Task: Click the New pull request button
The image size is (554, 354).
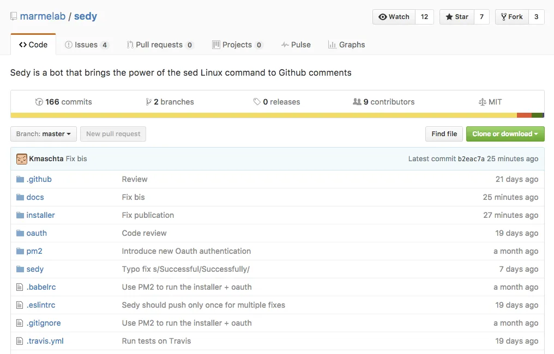Action: (113, 134)
